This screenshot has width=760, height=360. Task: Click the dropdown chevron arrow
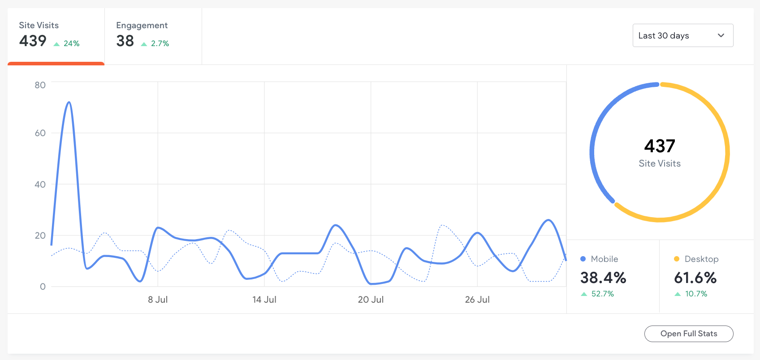click(721, 35)
